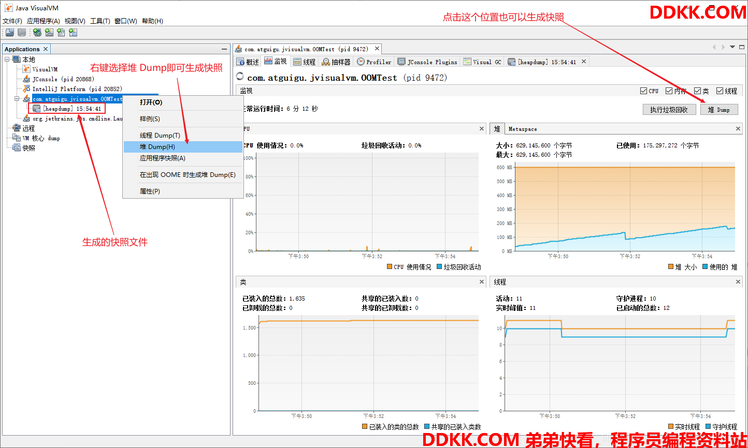Choose 在出现 OOME 时生成堆 Dump(E) option

pyautogui.click(x=183, y=175)
